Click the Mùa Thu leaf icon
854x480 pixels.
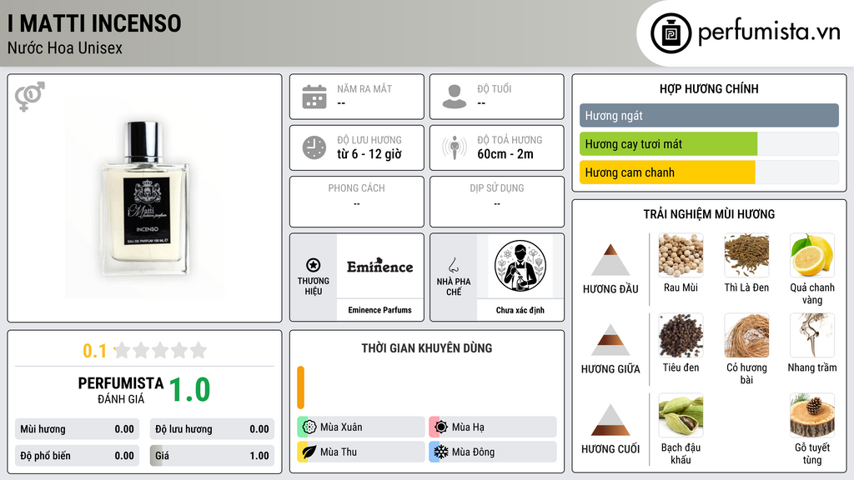(309, 452)
